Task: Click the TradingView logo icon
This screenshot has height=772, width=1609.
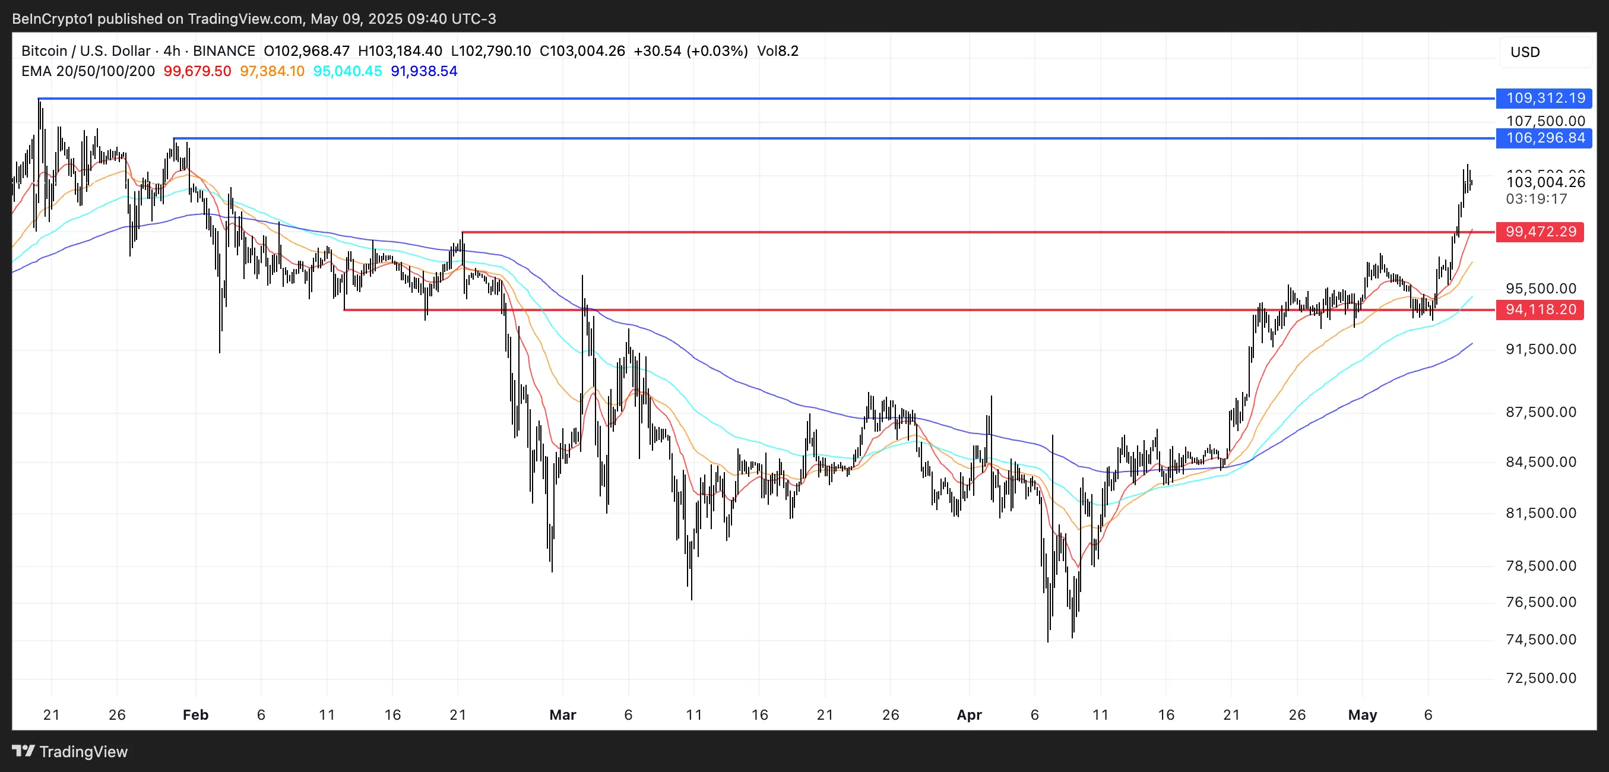Action: point(24,750)
